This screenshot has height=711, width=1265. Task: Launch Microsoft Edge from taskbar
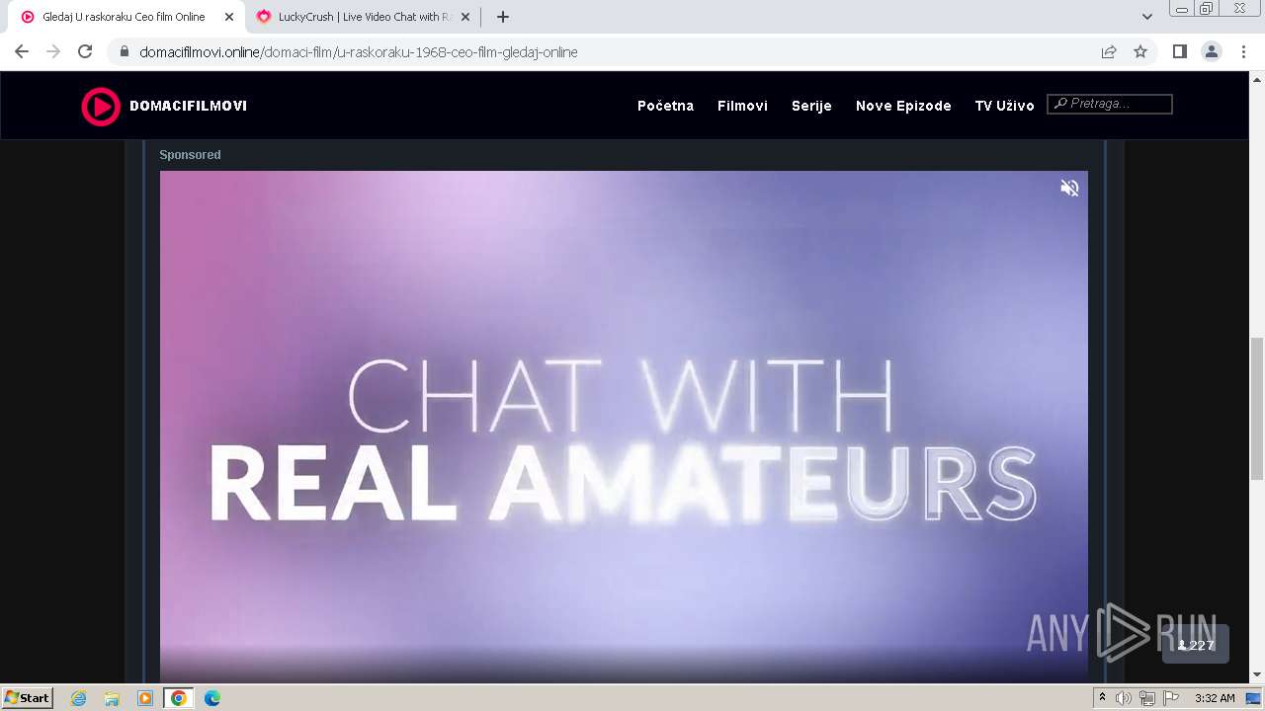[212, 698]
